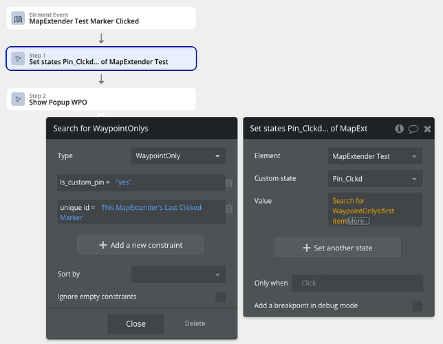The width and height of the screenshot is (443, 344).
Task: Open the Element dropdown showing MapExtender Test
Action: (x=375, y=157)
